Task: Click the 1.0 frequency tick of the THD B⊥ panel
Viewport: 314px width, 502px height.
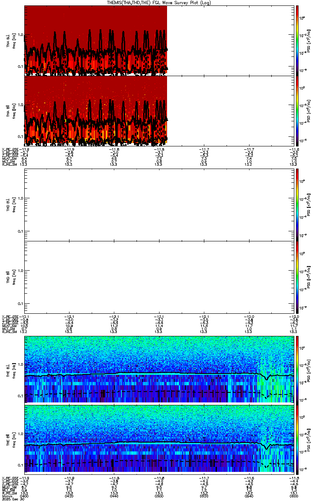Action: (x=21, y=198)
